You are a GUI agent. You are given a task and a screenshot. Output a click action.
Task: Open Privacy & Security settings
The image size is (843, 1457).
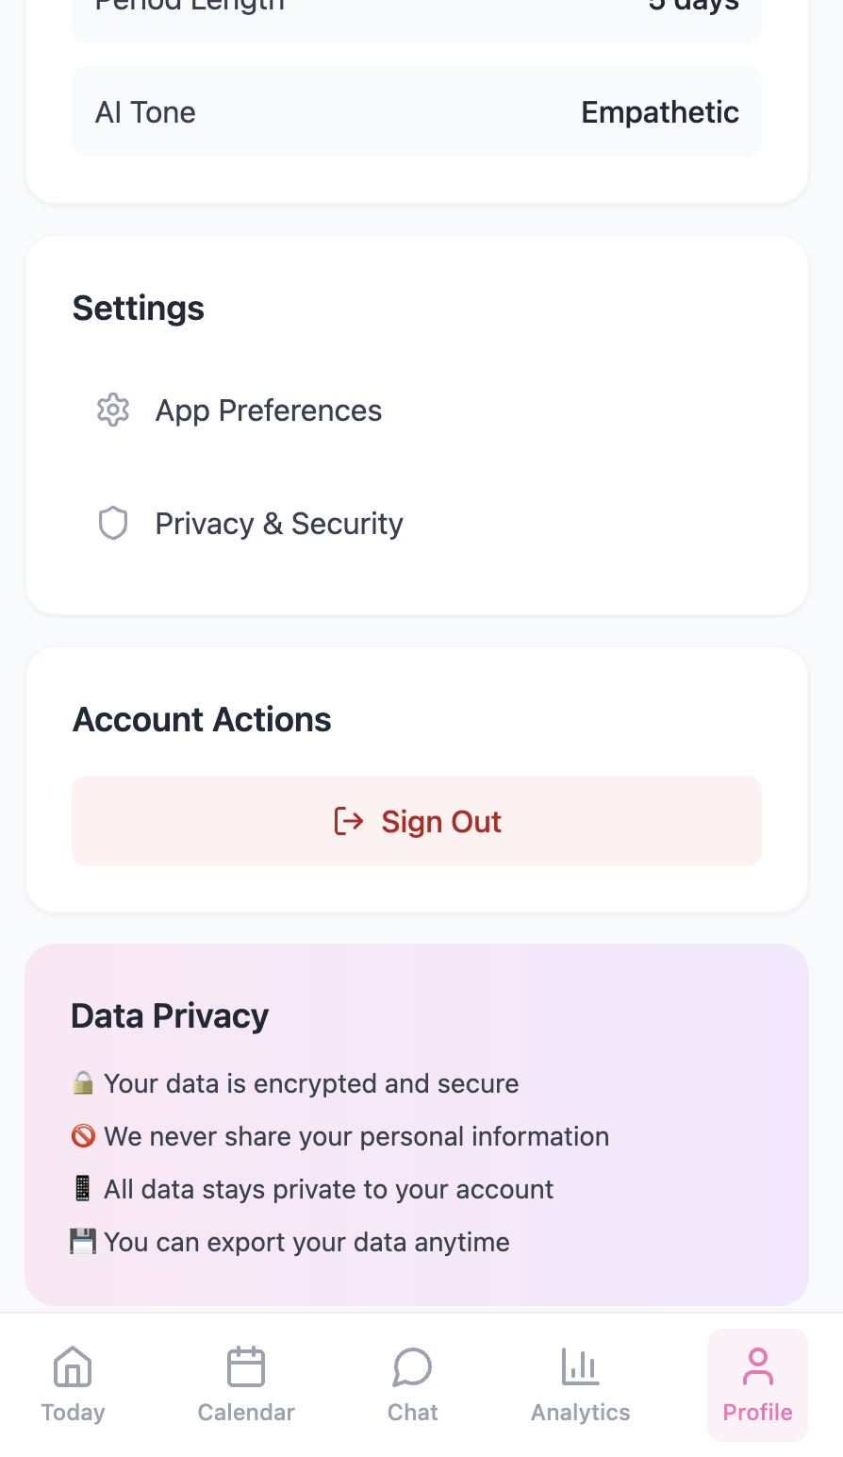[417, 524]
